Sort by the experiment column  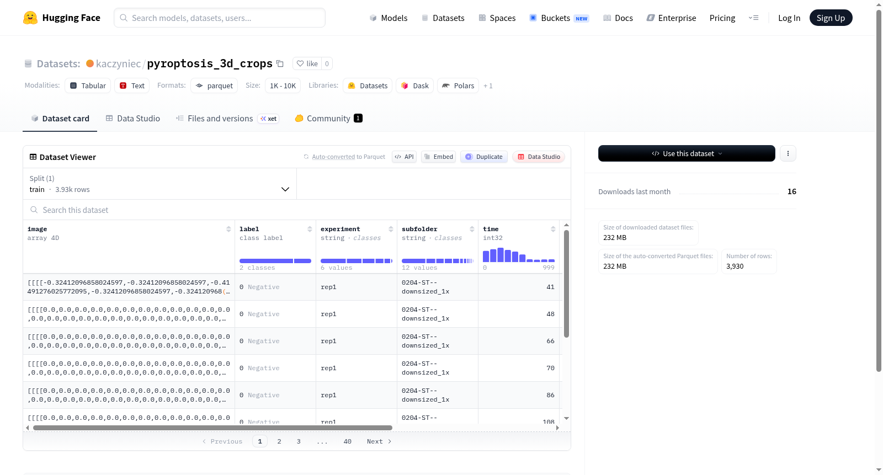(x=391, y=229)
